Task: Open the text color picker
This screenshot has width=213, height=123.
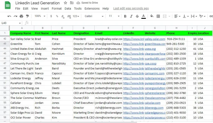Action: (x=143, y=16)
